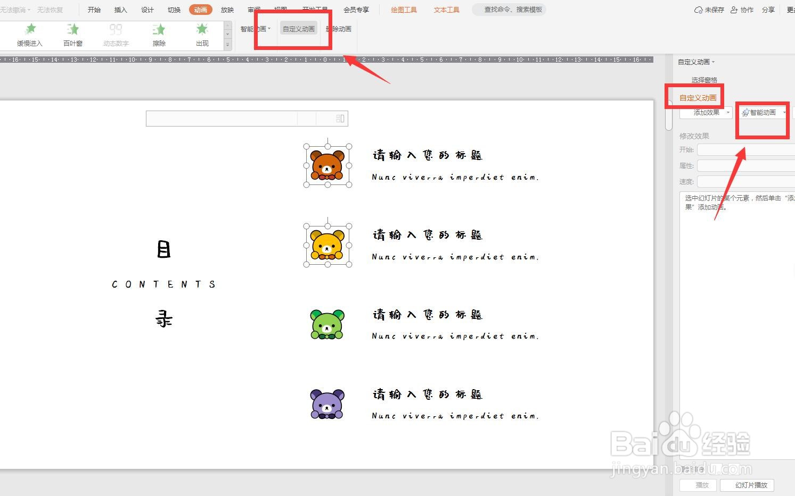Viewport: 795px width, 496px height.
Task: Click the 无法恢复 redo button
Action: (x=50, y=10)
